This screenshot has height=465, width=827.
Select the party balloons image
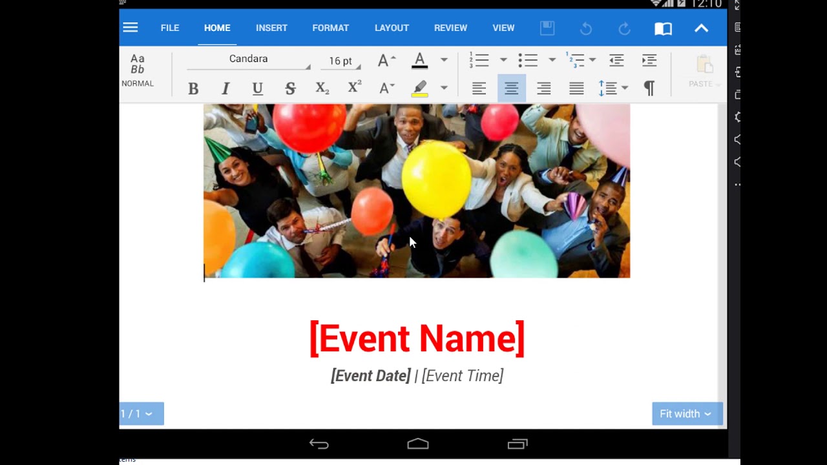coord(417,191)
